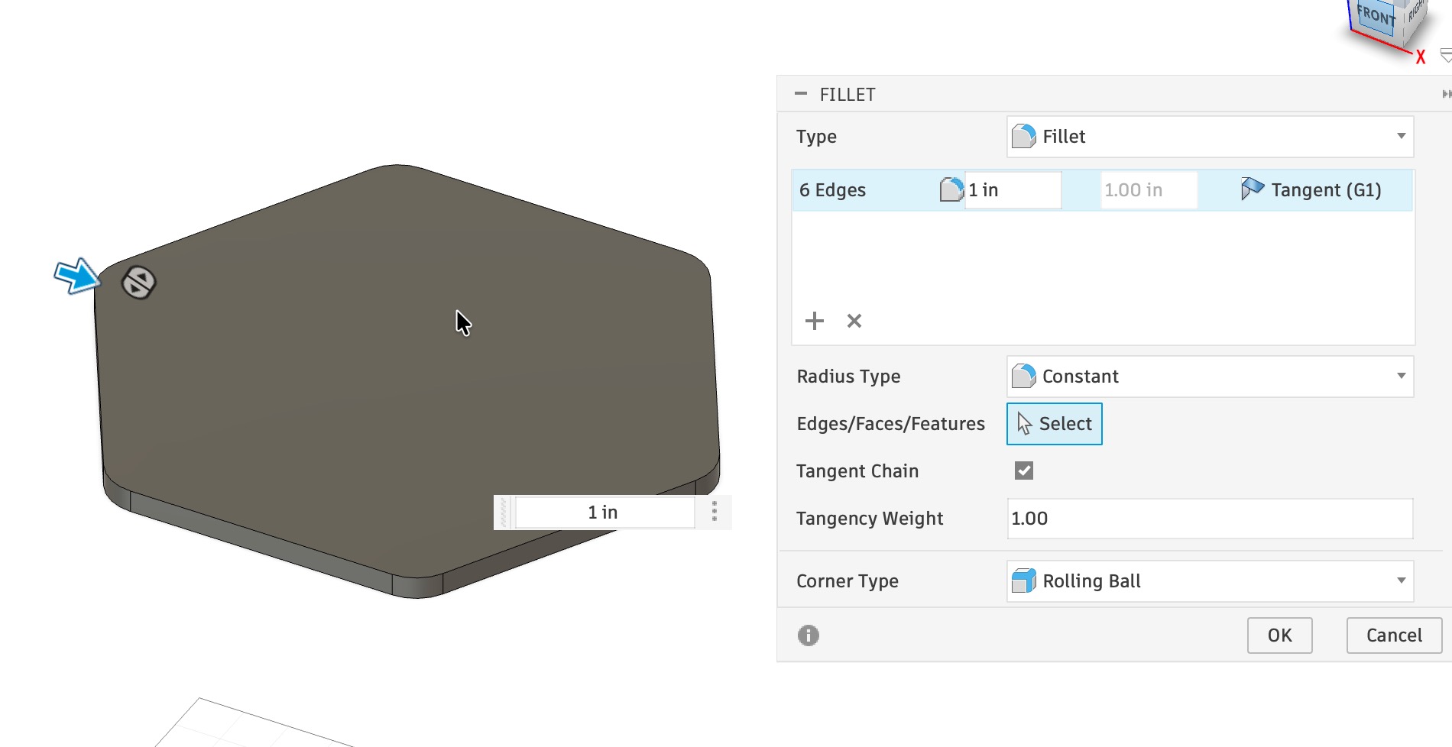Open the Type dropdown set to Fillet

[1210, 137]
